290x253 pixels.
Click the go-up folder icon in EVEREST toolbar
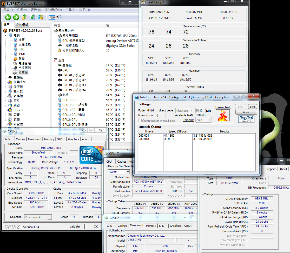tap(24, 17)
